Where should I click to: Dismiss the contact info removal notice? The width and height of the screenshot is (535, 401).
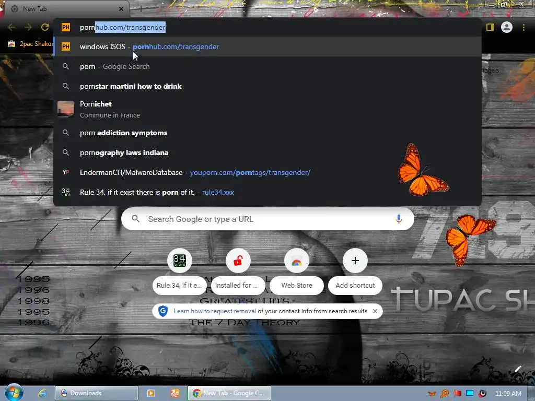coord(375,311)
